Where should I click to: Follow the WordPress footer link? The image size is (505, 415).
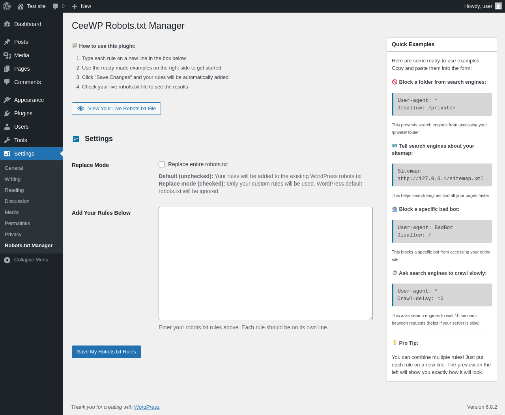(146, 407)
